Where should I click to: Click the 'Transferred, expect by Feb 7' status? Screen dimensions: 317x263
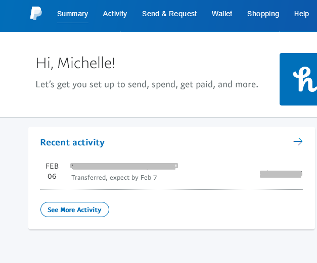coord(114,178)
